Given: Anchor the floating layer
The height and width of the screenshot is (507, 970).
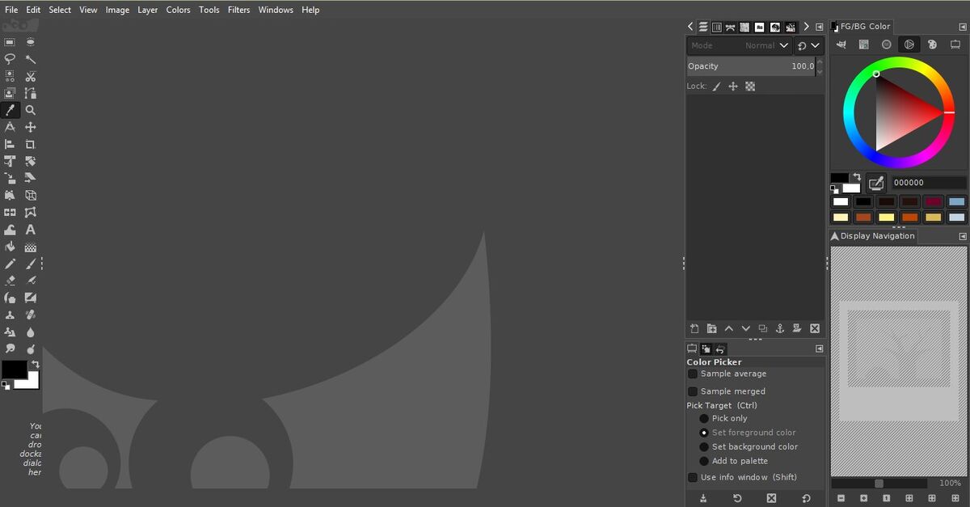Looking at the screenshot, I should pyautogui.click(x=780, y=328).
